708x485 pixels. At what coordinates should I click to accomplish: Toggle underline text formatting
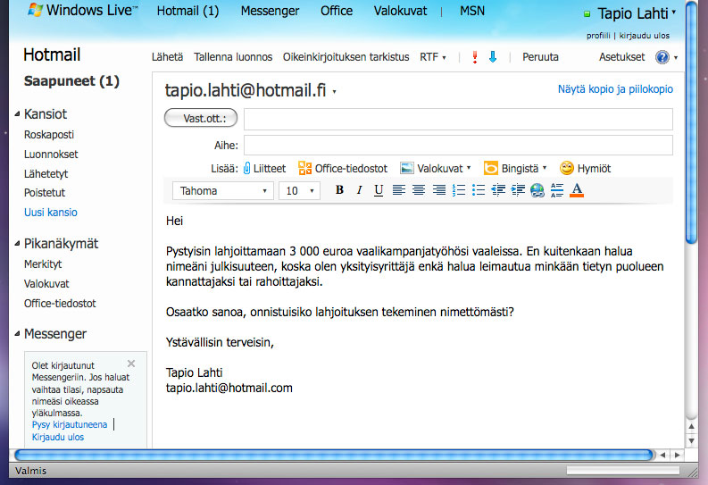click(379, 190)
